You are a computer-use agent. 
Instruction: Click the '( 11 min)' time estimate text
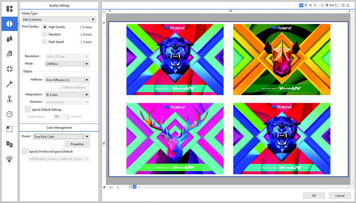(85, 27)
